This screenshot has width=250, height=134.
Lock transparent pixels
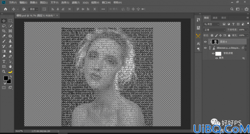click(x=212, y=35)
